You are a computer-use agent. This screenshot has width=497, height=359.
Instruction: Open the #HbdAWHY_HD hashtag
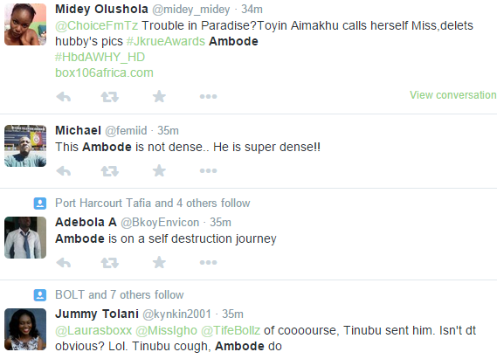100,57
